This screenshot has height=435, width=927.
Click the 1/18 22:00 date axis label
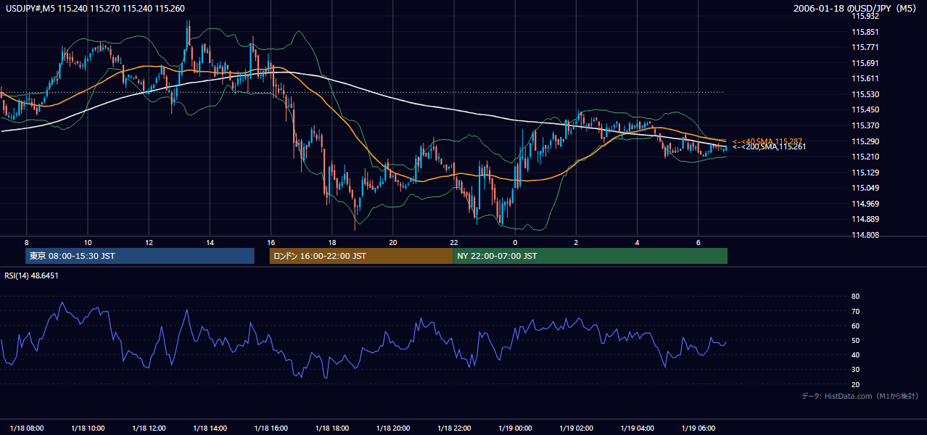[x=454, y=428]
